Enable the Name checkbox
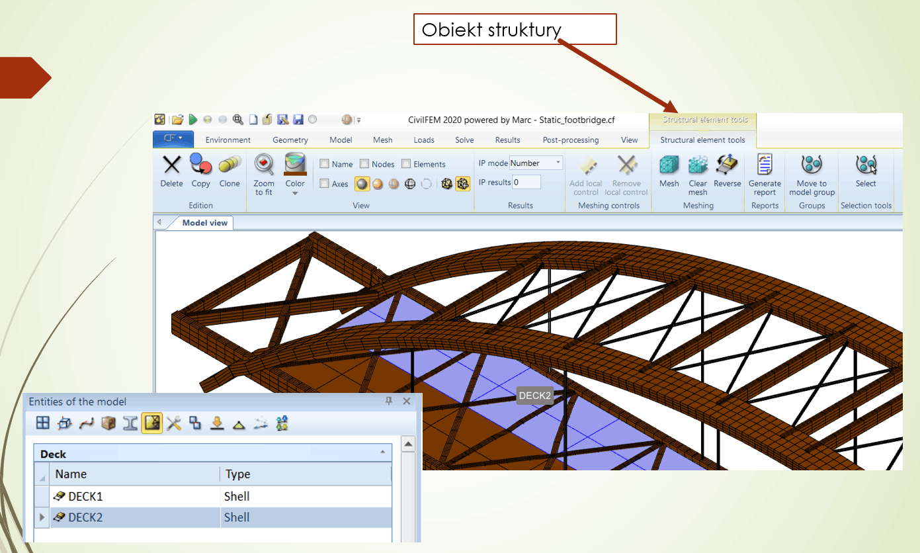Image resolution: width=920 pixels, height=553 pixels. coord(325,164)
